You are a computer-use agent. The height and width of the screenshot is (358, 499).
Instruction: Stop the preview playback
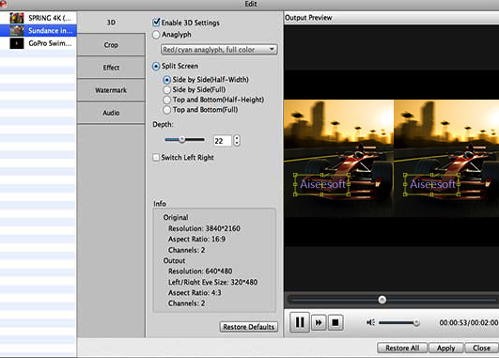pyautogui.click(x=335, y=322)
